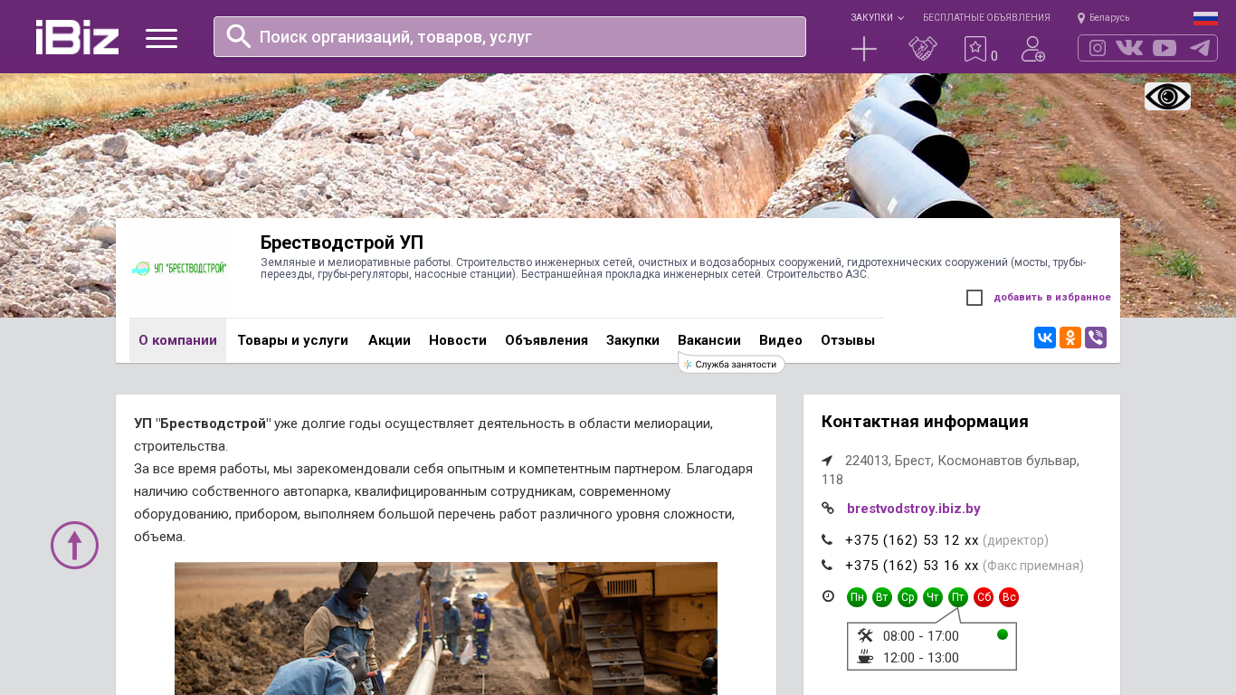
Task: Select Monday (Пн) schedule circle
Action: click(x=857, y=597)
